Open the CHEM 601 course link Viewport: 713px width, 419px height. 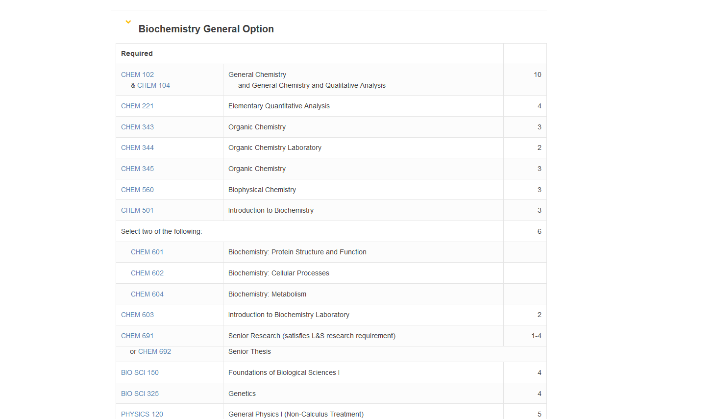point(147,252)
